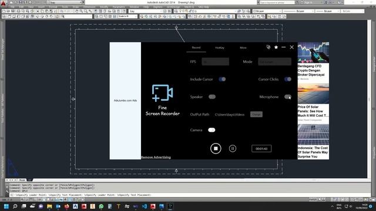Open the More tab in recorder
376x211 pixels.
coord(243,47)
